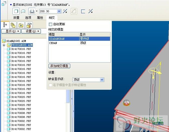Open the 属性 properties tab
This screenshot has width=169, height=132.
point(40,18)
